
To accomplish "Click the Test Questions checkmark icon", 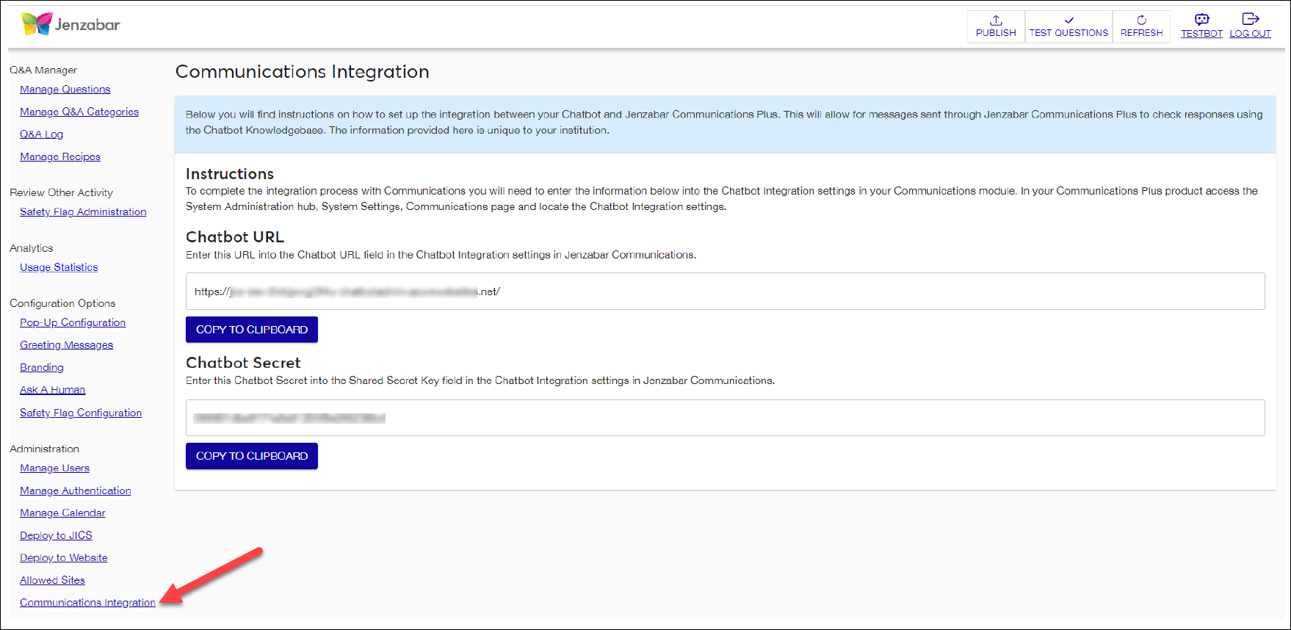I will (1068, 21).
